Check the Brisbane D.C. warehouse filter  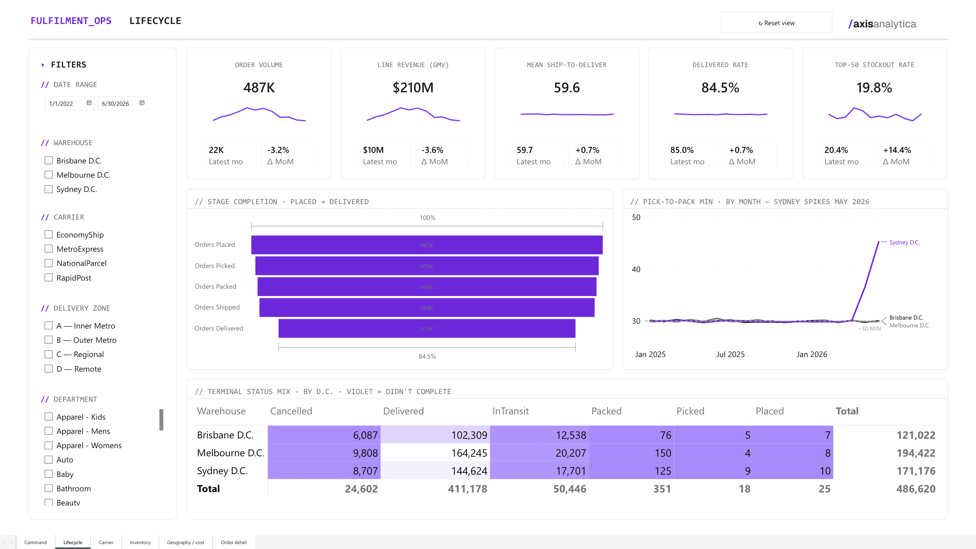49,161
